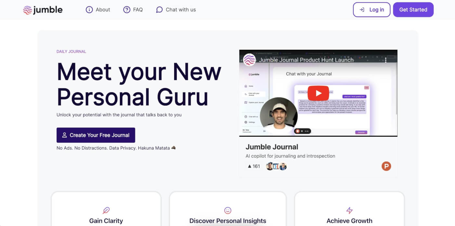The width and height of the screenshot is (455, 226).
Task: Click the lightning bolt icon above Achieve Growth
Action: 349,210
